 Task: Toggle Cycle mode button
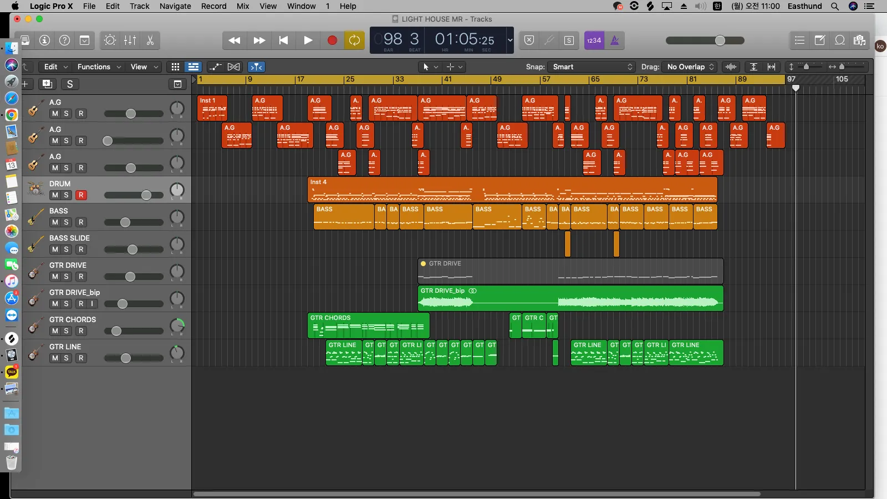click(x=354, y=40)
